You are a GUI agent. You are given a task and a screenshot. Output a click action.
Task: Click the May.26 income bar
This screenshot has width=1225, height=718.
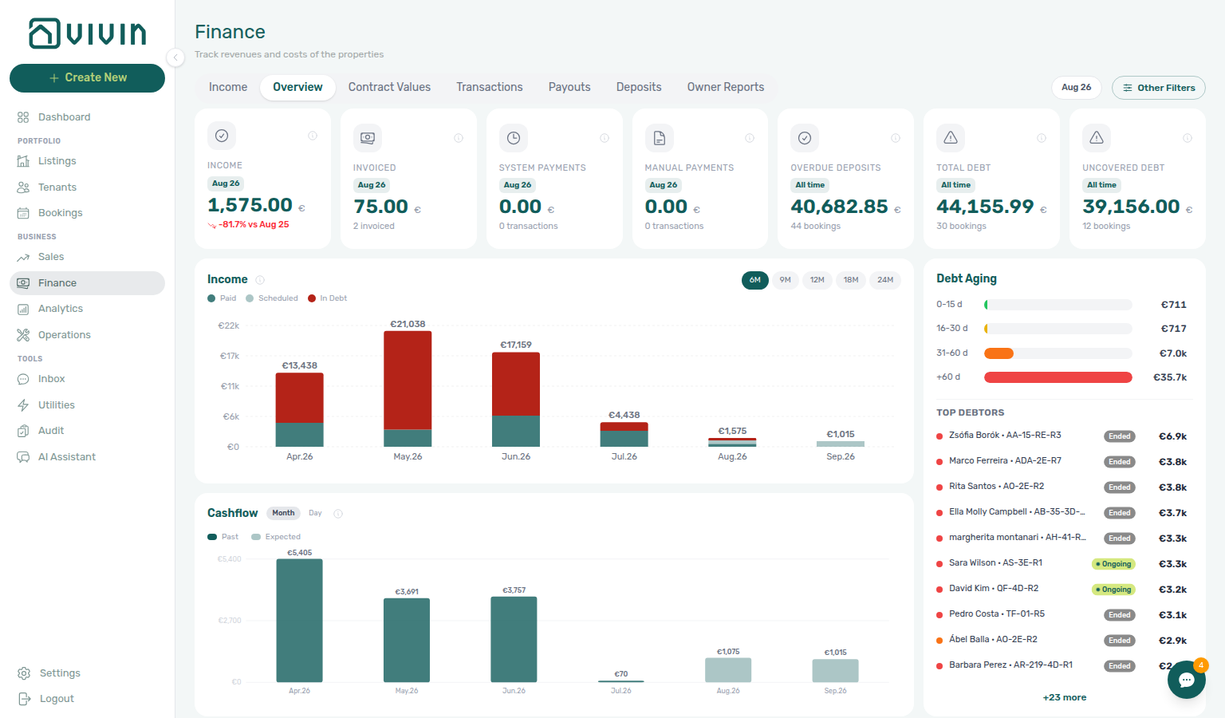pos(408,389)
